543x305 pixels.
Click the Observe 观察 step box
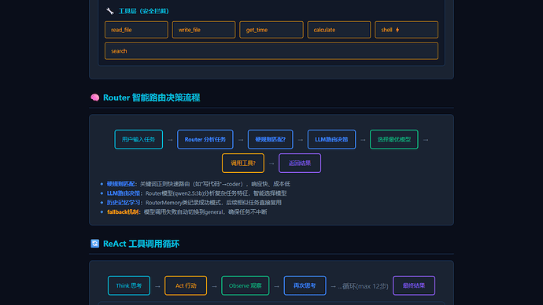(246, 285)
